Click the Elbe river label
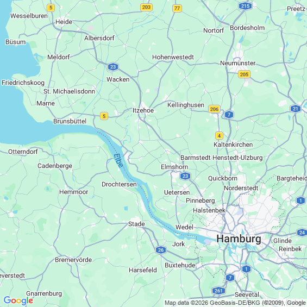Viewport: 307px width, 307px height. 118,160
